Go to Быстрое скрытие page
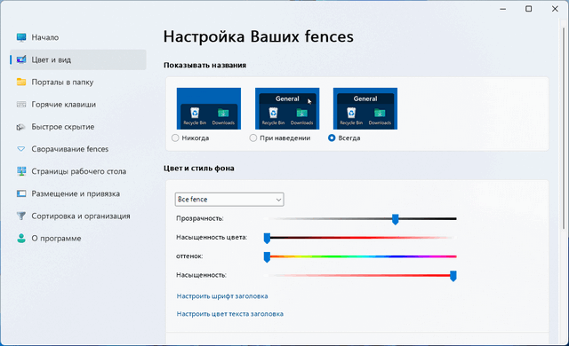This screenshot has width=569, height=346. 78,127
